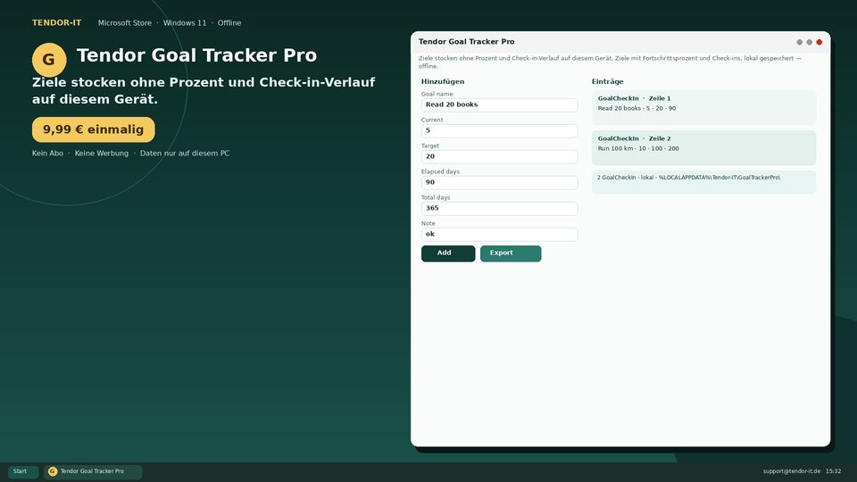The image size is (857, 482).
Task: Click the Daten nur auf diesem PC text
Action: point(185,154)
